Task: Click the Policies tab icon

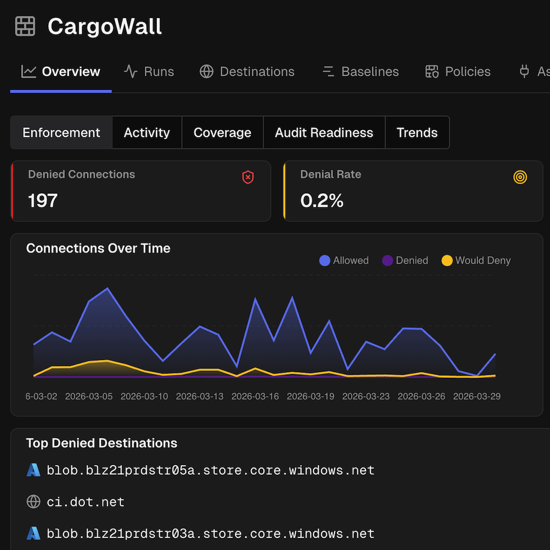Action: (432, 71)
